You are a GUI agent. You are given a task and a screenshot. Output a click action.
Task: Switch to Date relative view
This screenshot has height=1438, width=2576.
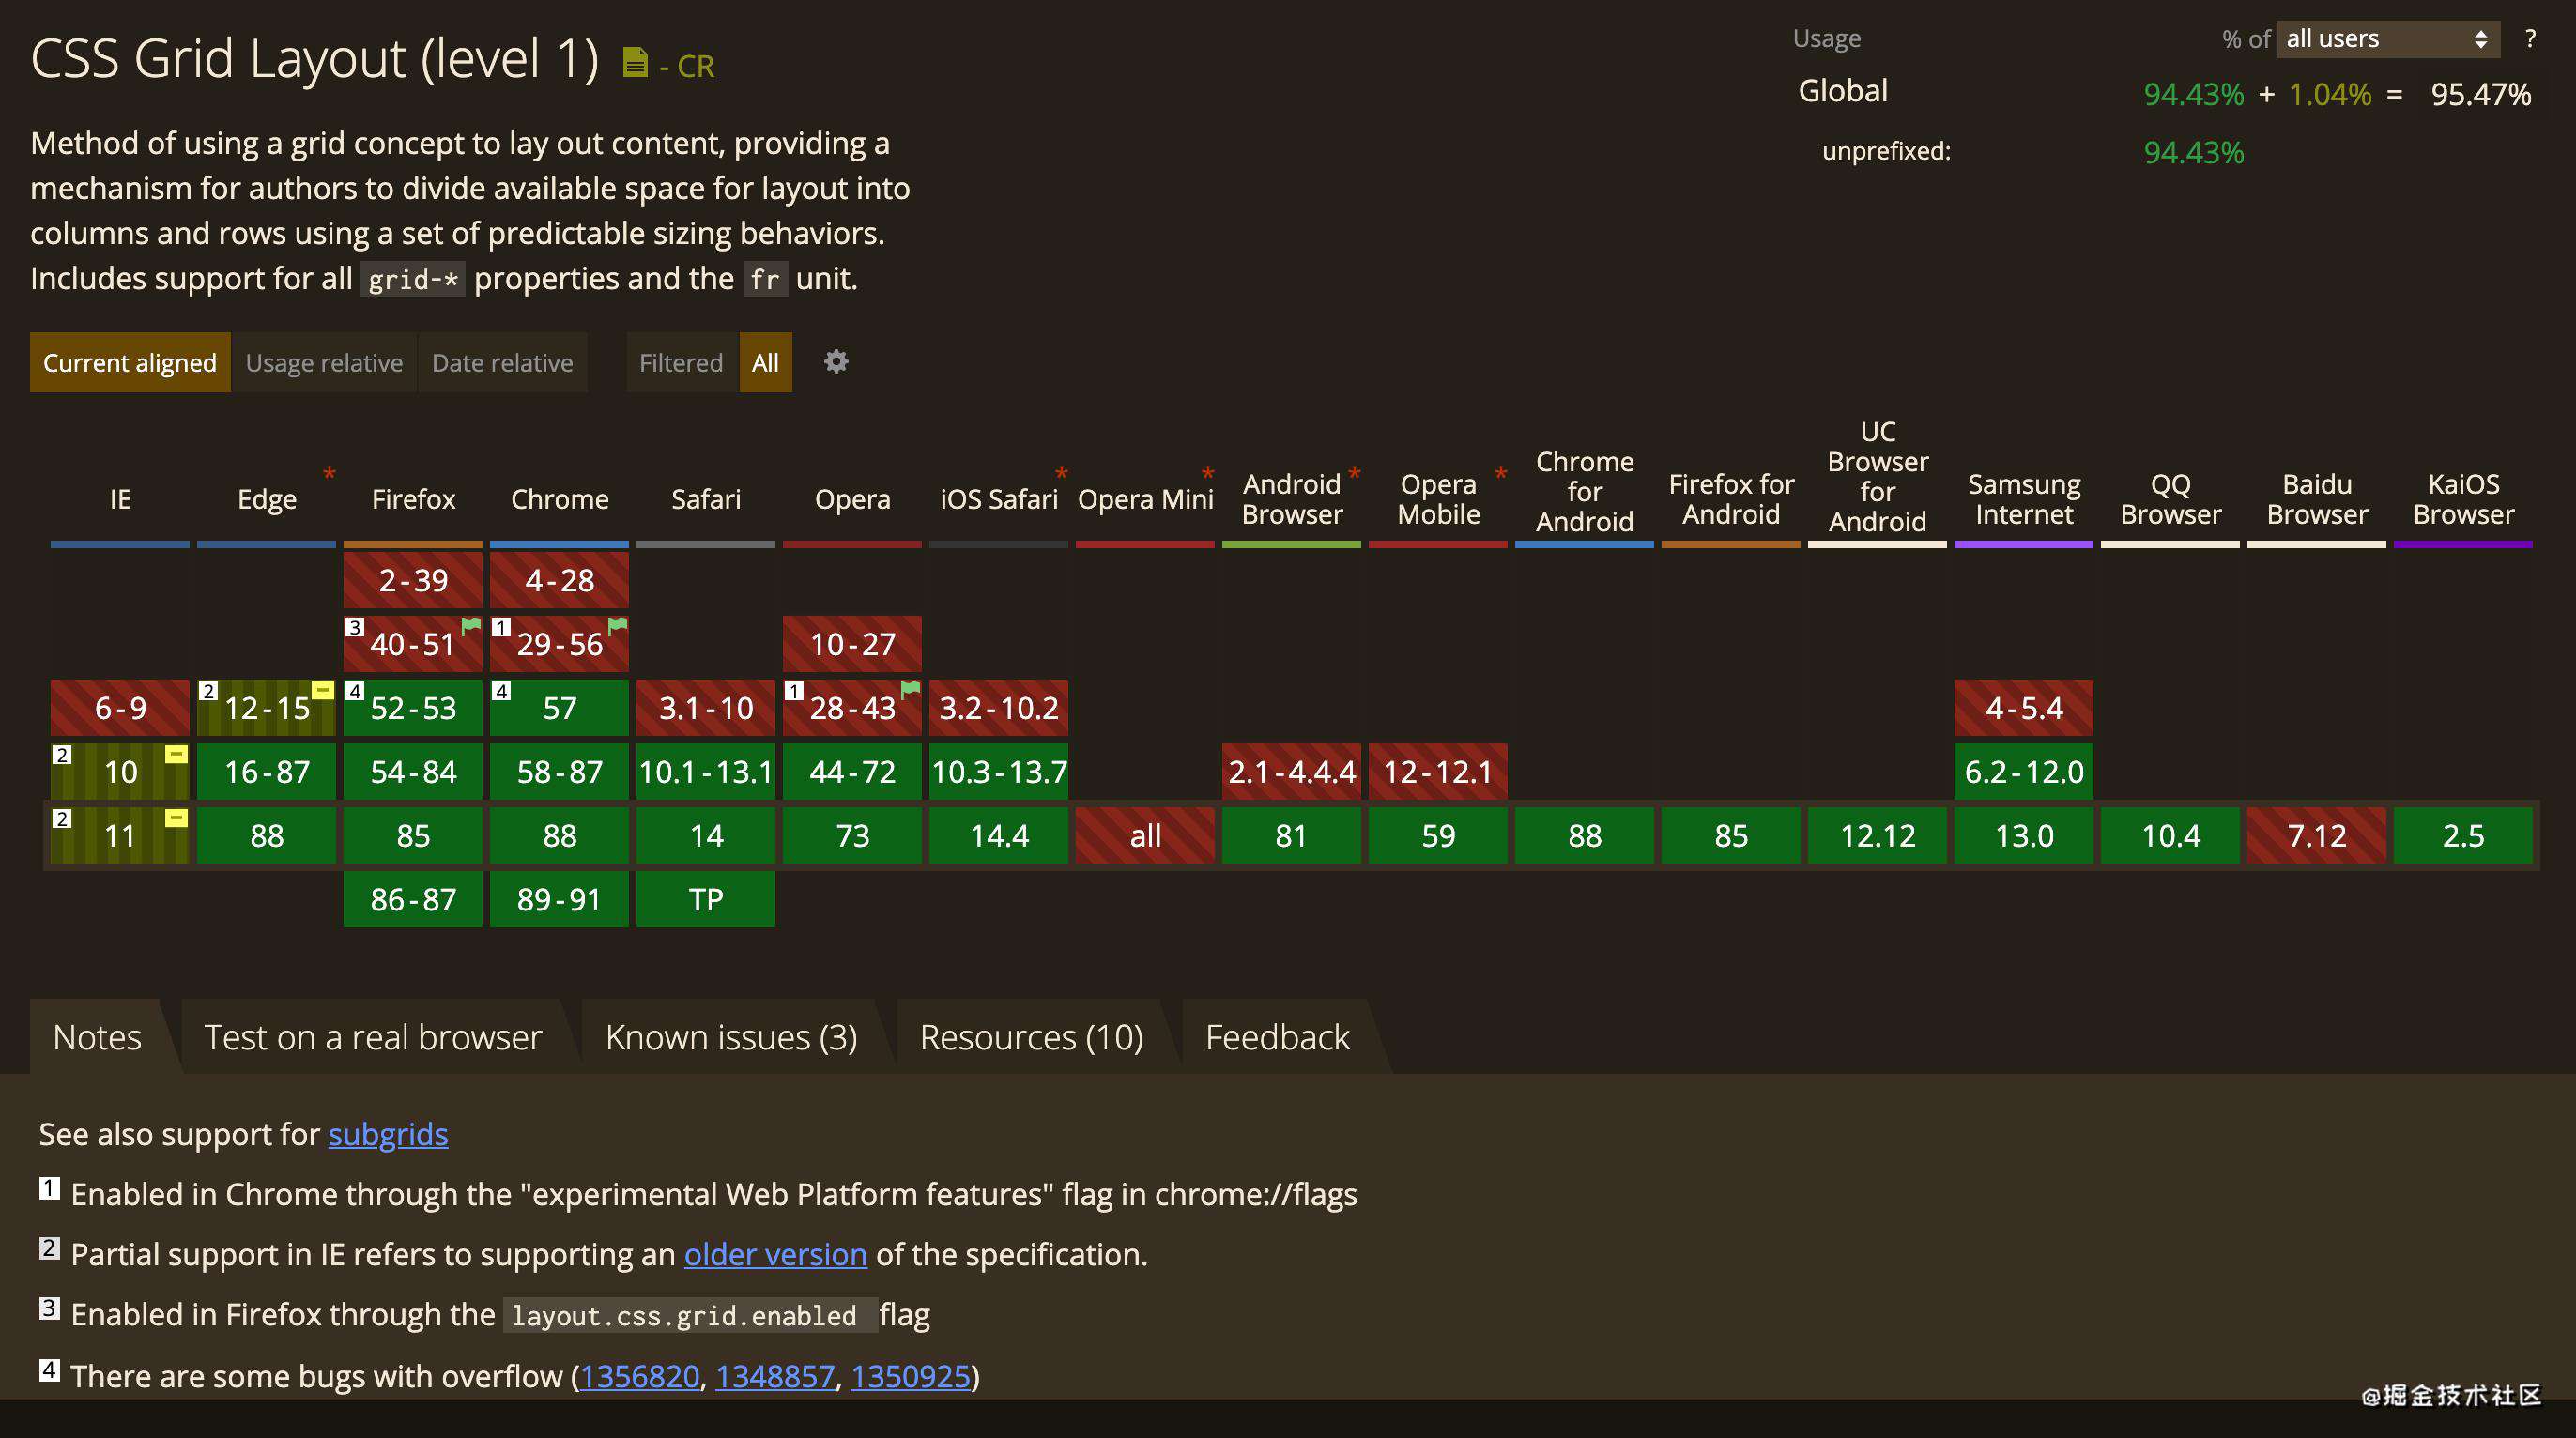(502, 362)
